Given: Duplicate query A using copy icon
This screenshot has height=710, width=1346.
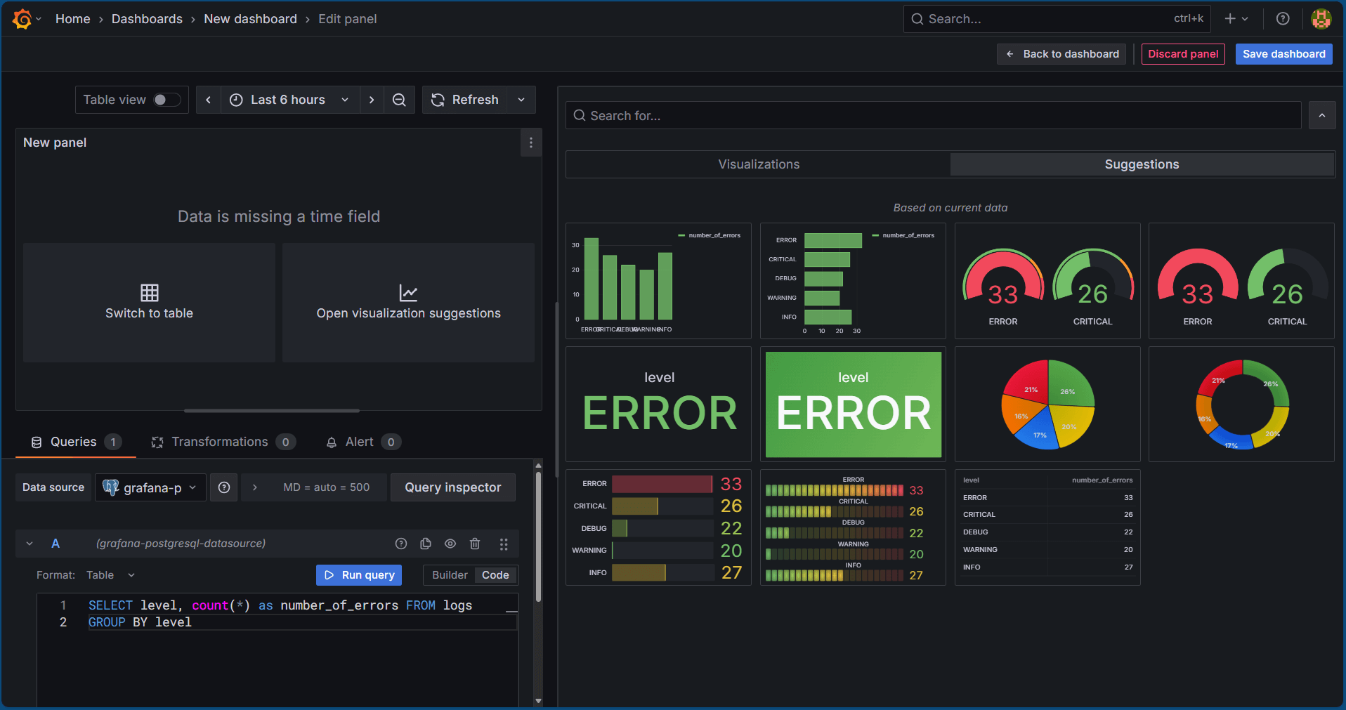Looking at the screenshot, I should pyautogui.click(x=426, y=544).
